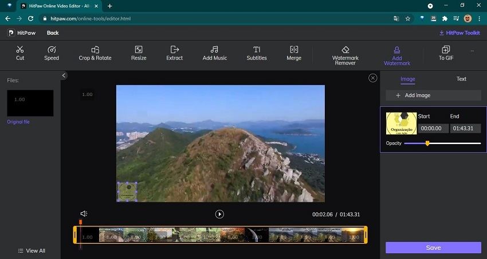Open the browser extensions puzzle icon

[x=445, y=19]
